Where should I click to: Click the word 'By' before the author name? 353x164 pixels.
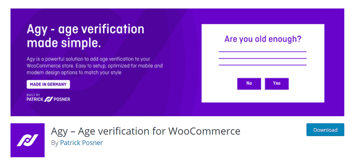pos(54,143)
